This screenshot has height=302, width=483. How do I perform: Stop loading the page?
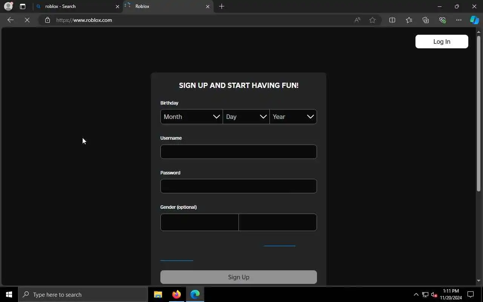[x=27, y=20]
